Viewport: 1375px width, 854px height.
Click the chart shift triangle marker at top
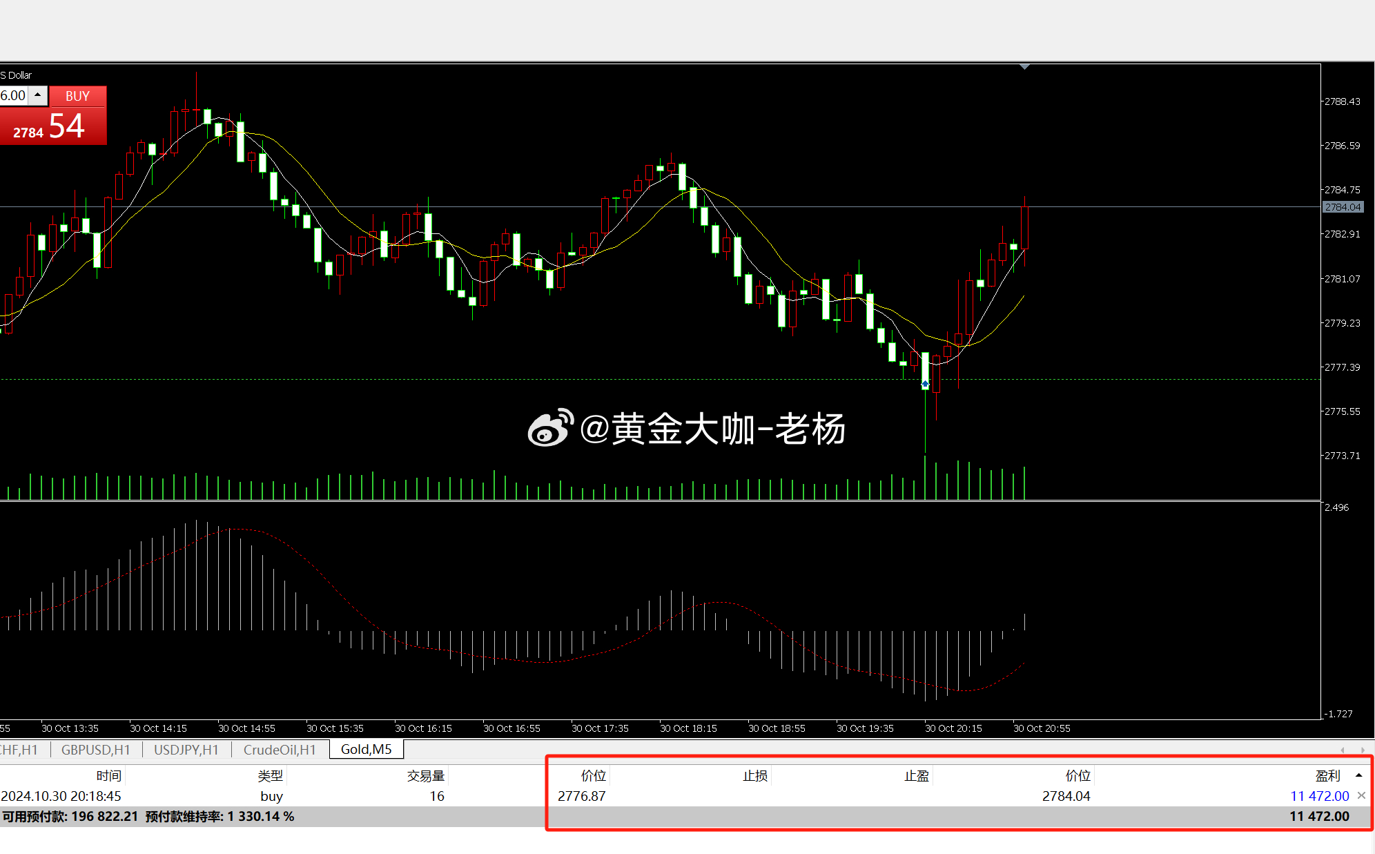point(1025,67)
